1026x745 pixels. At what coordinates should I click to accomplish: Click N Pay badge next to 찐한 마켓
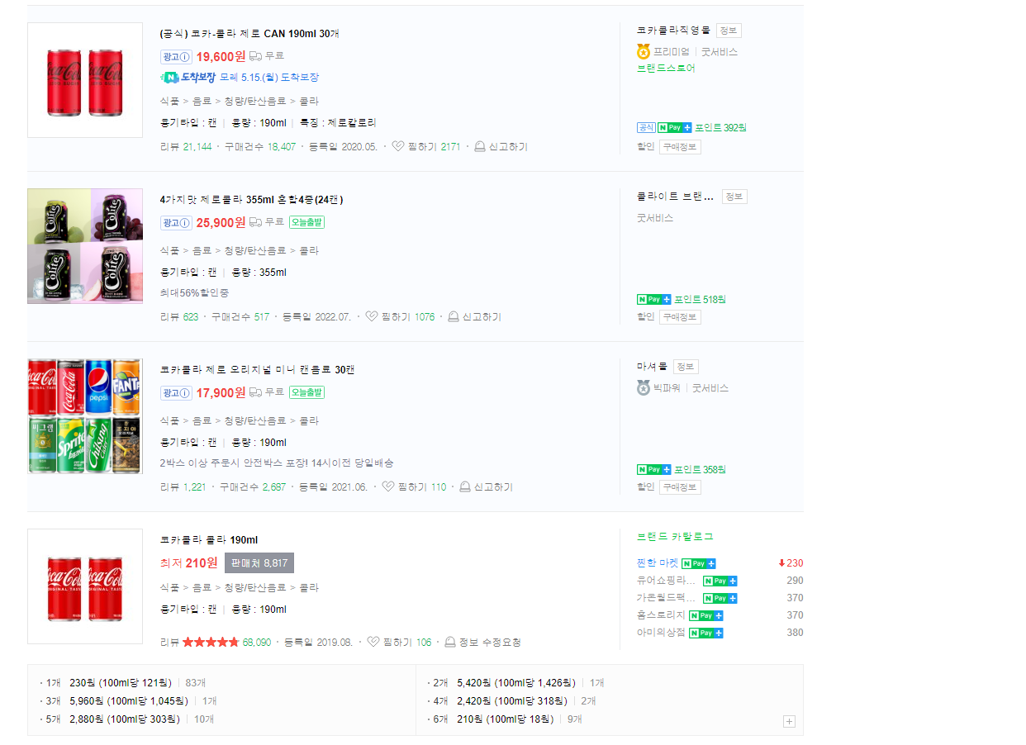point(699,563)
